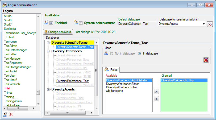Select the Not in database radio button
The width and height of the screenshot is (216, 120).
(x=111, y=53)
